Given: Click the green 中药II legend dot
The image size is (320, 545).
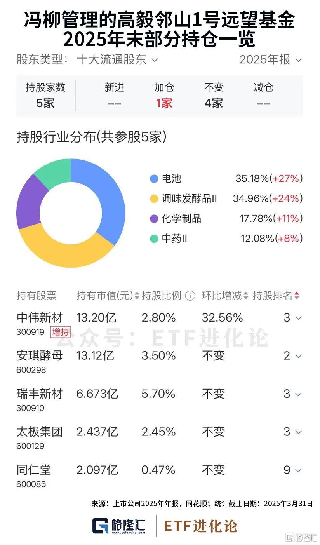Looking at the screenshot, I should coord(154,239).
